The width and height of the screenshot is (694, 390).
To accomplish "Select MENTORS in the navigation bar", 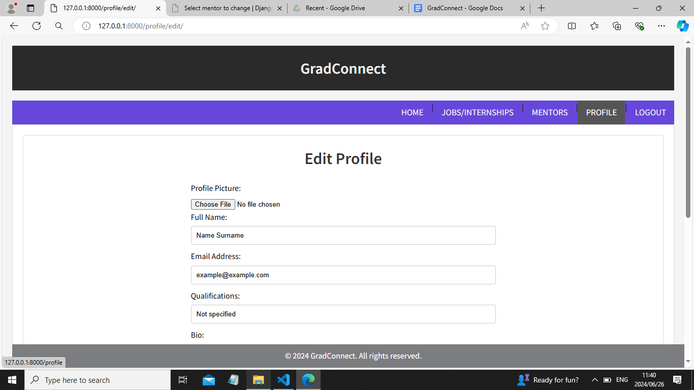I will coord(549,112).
